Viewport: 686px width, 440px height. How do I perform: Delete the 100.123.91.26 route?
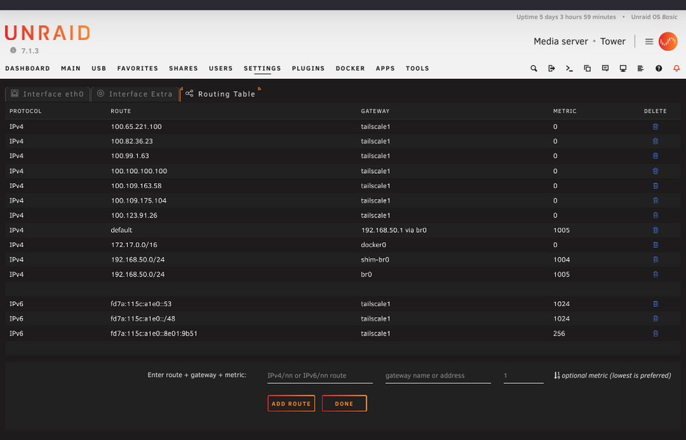pyautogui.click(x=655, y=215)
